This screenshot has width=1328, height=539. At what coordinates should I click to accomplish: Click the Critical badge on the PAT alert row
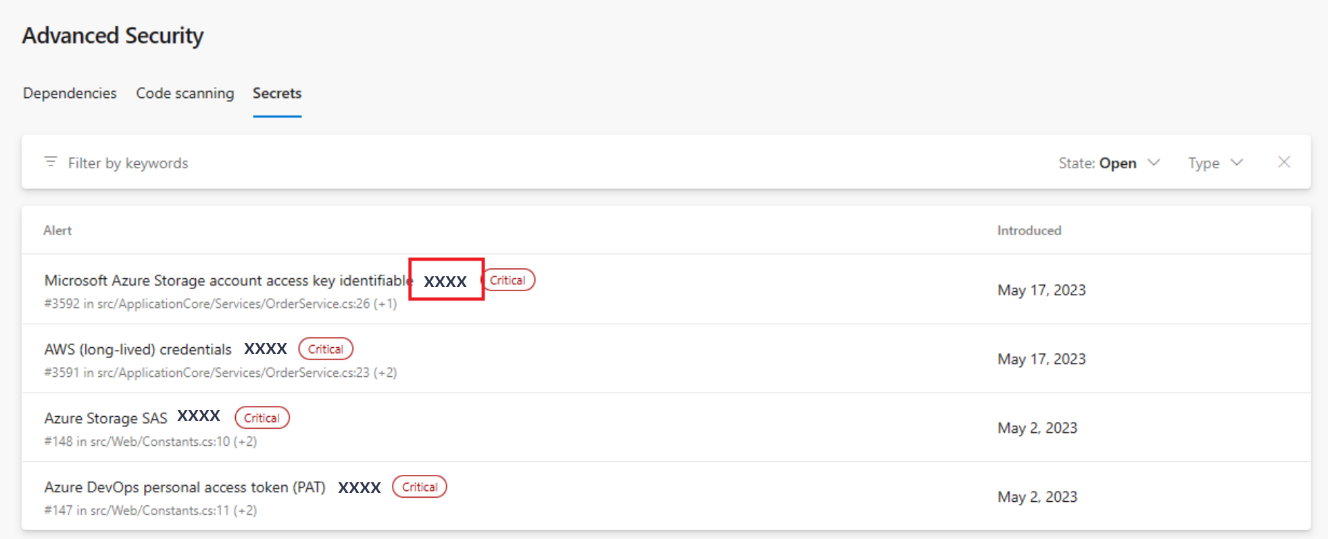coord(420,487)
